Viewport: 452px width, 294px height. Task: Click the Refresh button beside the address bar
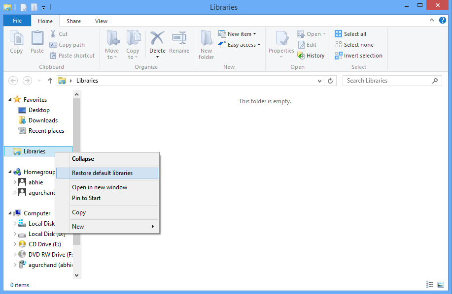pyautogui.click(x=331, y=81)
